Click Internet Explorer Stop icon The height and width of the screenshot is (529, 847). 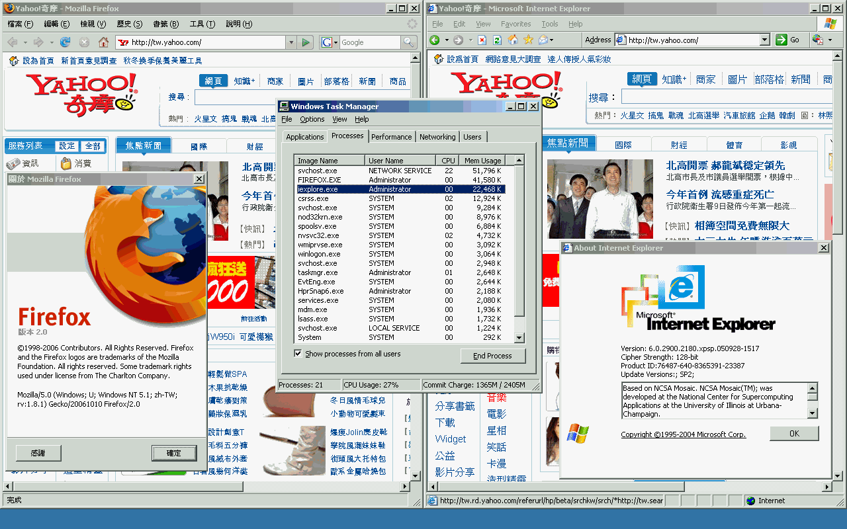tap(482, 40)
